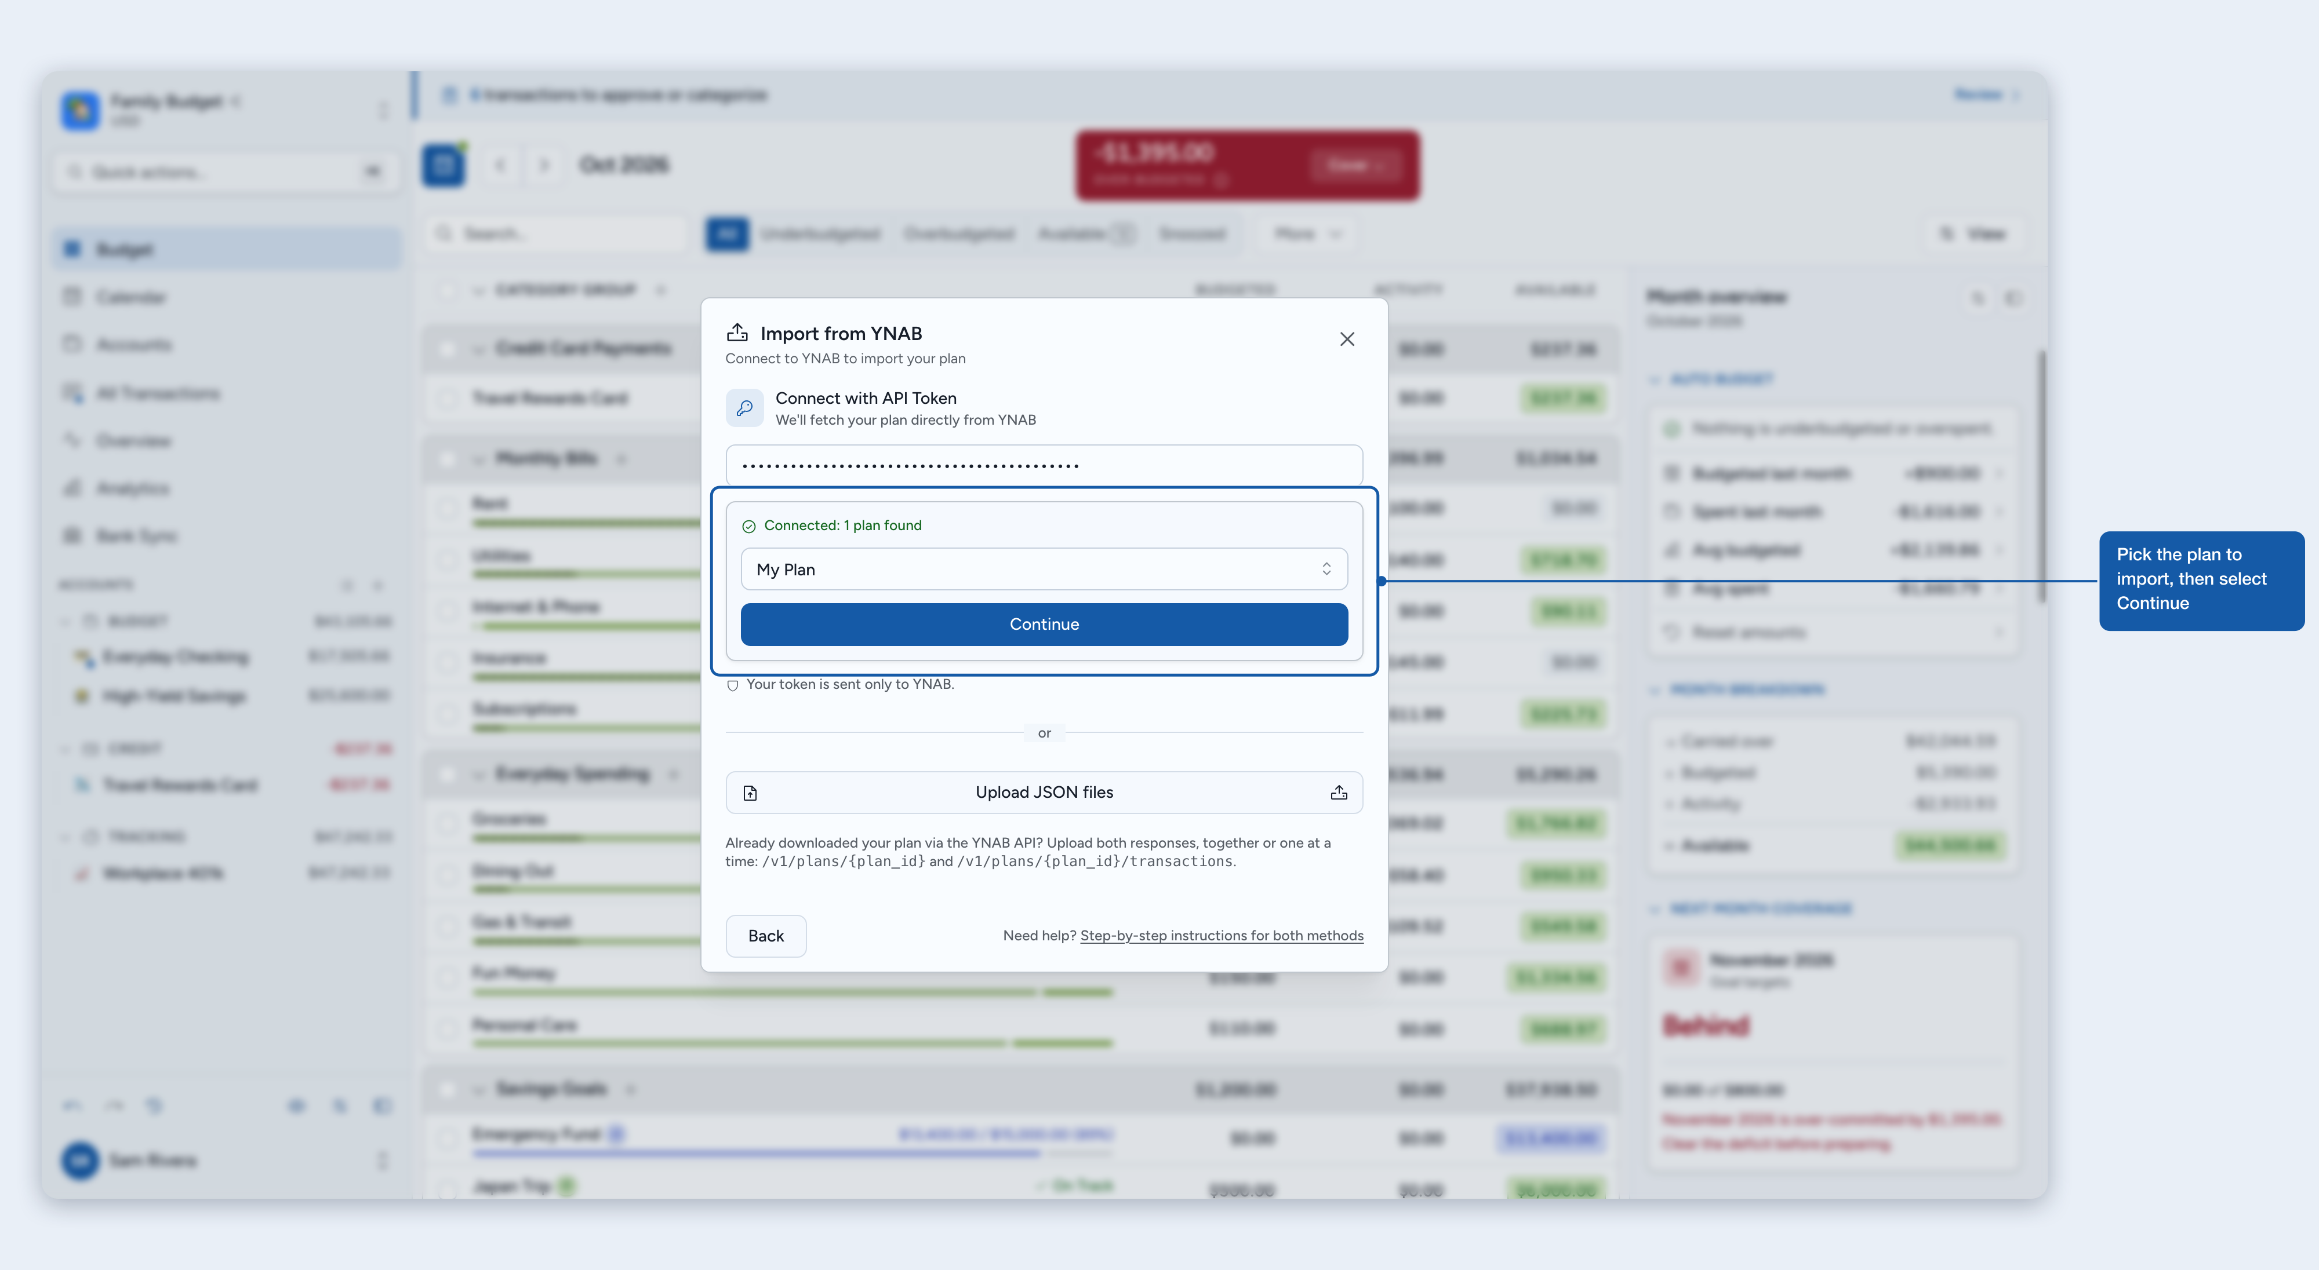Open Bank Sync in the background sidebar

click(x=227, y=536)
